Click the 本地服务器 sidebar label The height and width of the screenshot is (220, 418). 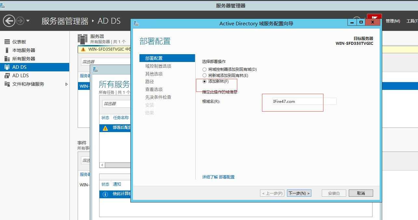pos(24,50)
